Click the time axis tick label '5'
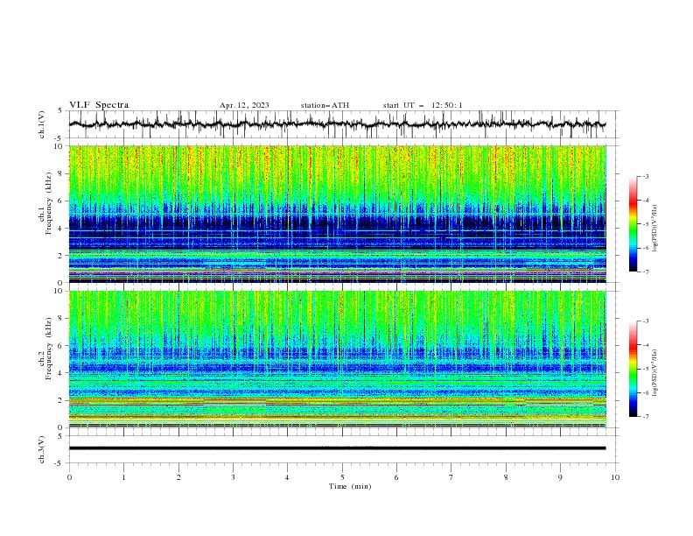This screenshot has height=536, width=693. tap(342, 477)
